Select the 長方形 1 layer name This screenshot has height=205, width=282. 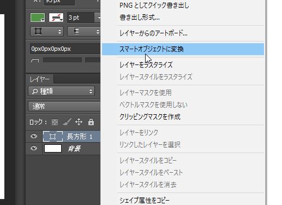coord(80,137)
